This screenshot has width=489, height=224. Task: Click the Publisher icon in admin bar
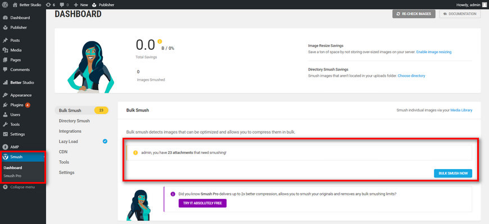tap(94, 4)
